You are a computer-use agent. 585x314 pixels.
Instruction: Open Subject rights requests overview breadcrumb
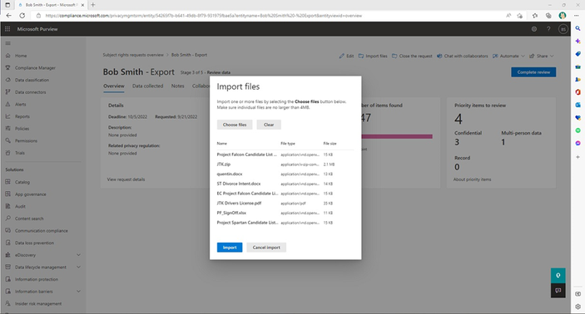pyautogui.click(x=133, y=55)
